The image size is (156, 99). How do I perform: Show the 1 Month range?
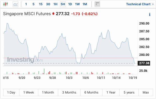click(x=48, y=92)
